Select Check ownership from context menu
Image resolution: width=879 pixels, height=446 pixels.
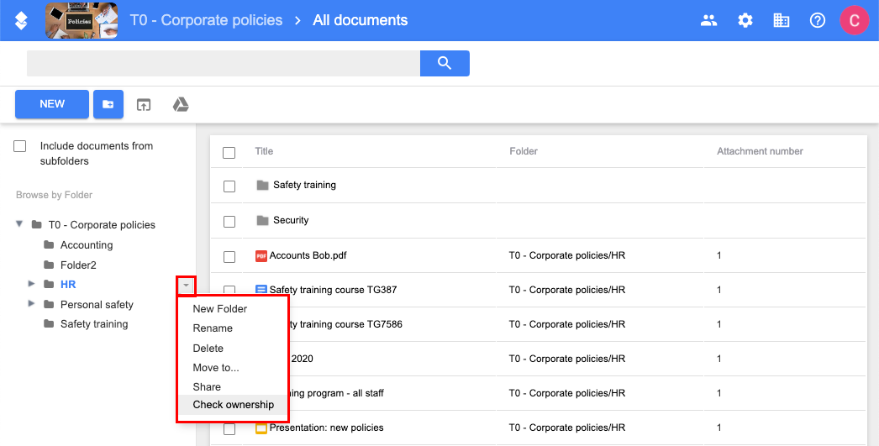coord(233,405)
